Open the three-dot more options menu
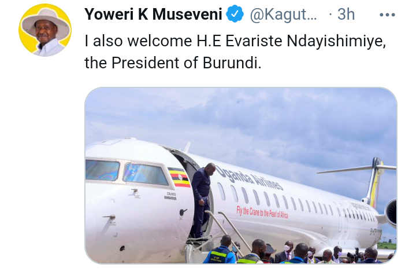This screenshot has width=416, height=275. click(x=387, y=15)
